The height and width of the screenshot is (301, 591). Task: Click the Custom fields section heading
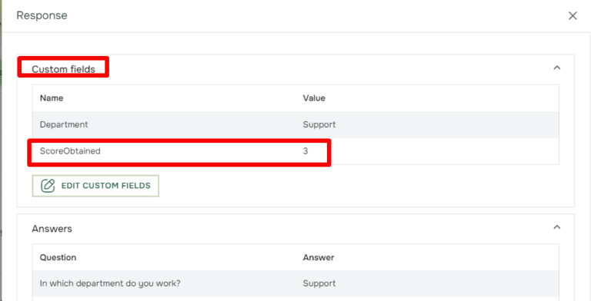coord(63,69)
